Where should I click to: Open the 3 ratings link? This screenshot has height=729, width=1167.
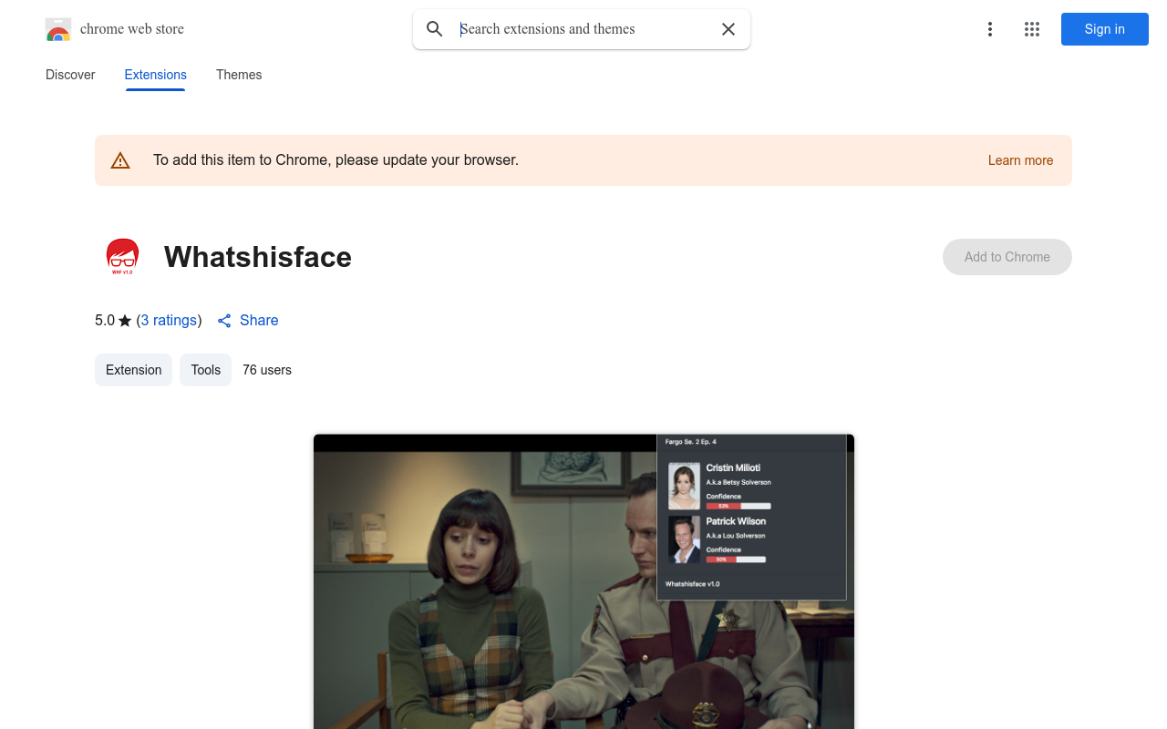pyautogui.click(x=169, y=321)
